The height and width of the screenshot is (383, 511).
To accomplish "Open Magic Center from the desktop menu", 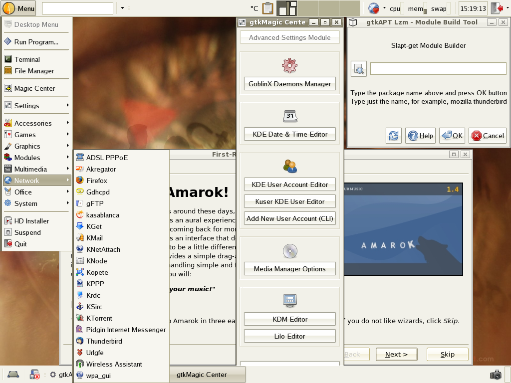I will pyautogui.click(x=36, y=88).
